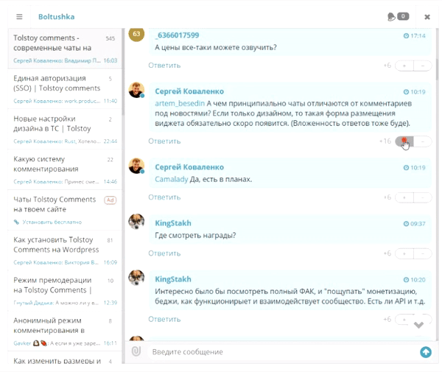This screenshot has width=442, height=372.
Task: Reply to 'Где смотреть награды?' message
Action: click(164, 253)
